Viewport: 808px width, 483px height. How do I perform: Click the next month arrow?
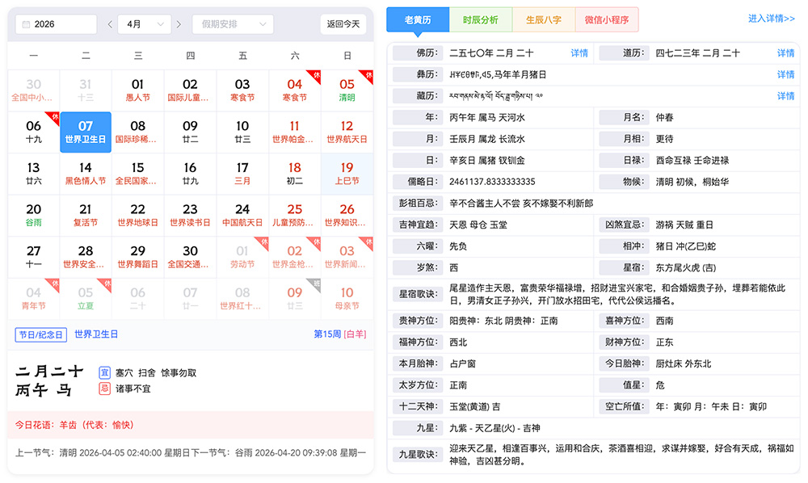179,24
